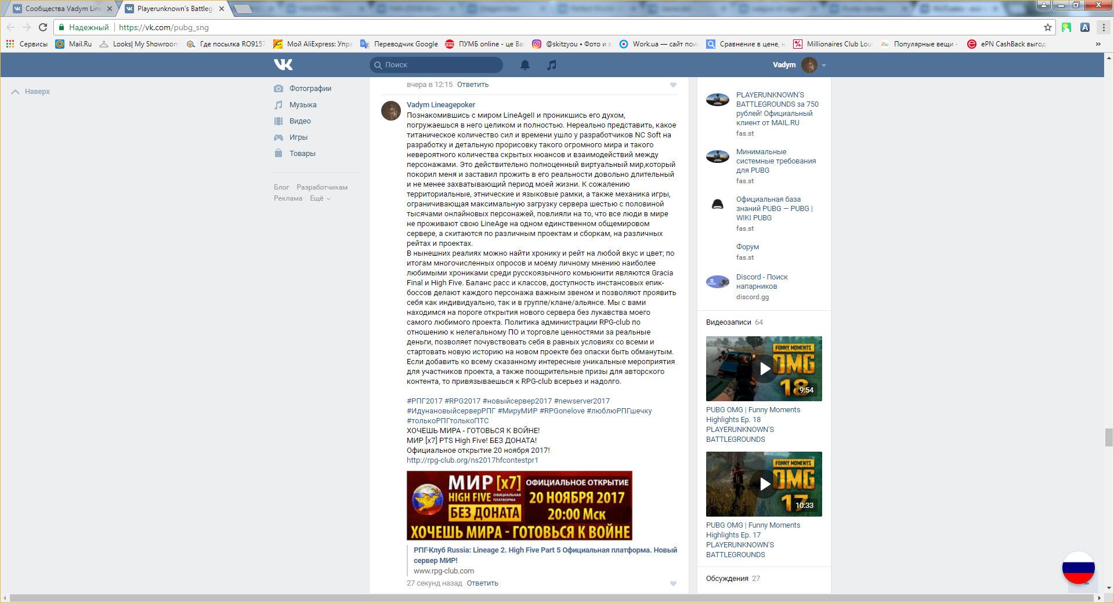
Task: Open the Mail.Ru bookmark
Action: coord(74,44)
